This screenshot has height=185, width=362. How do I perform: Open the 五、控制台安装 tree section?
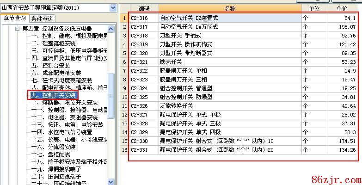click(x=50, y=65)
